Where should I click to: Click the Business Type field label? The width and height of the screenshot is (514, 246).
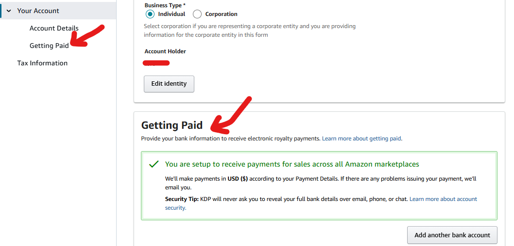[x=165, y=5]
